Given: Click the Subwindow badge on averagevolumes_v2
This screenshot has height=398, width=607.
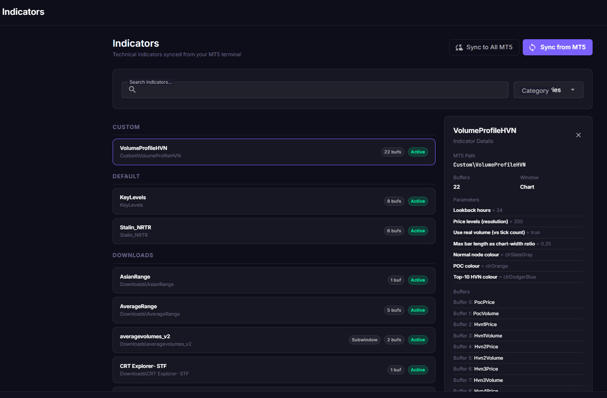Looking at the screenshot, I should [x=364, y=340].
